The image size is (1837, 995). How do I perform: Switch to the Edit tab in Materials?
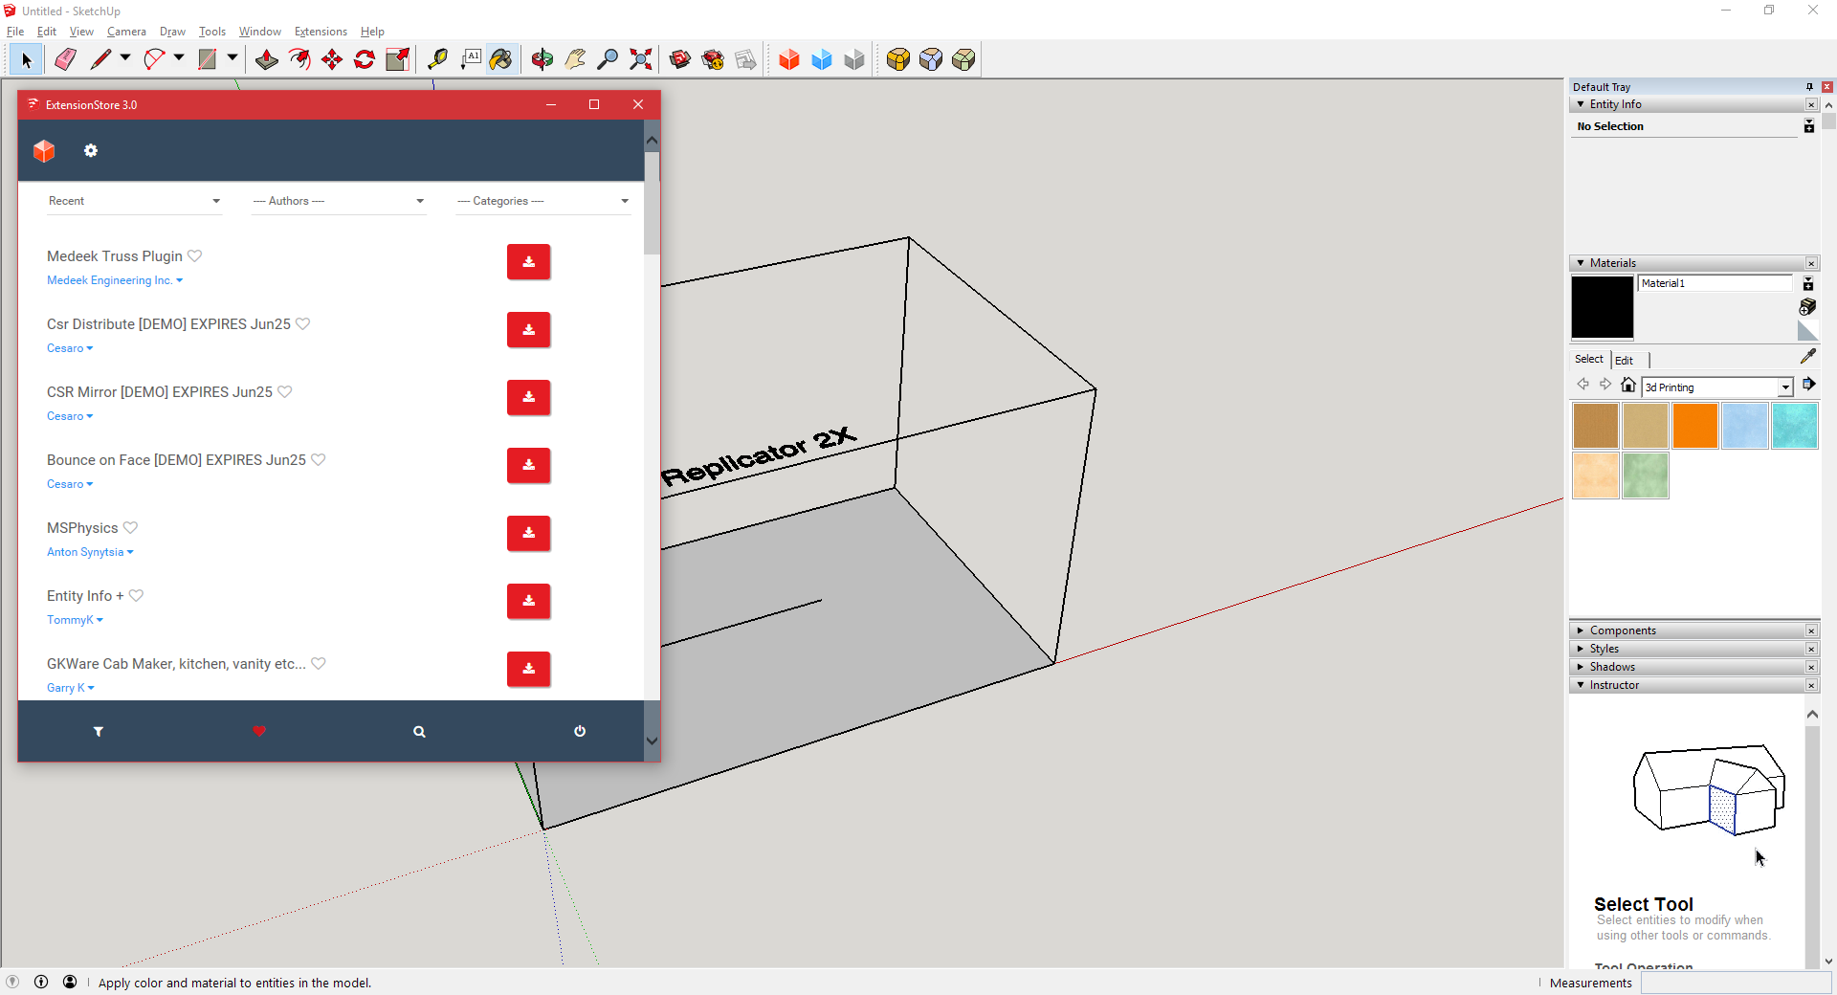[x=1624, y=361]
